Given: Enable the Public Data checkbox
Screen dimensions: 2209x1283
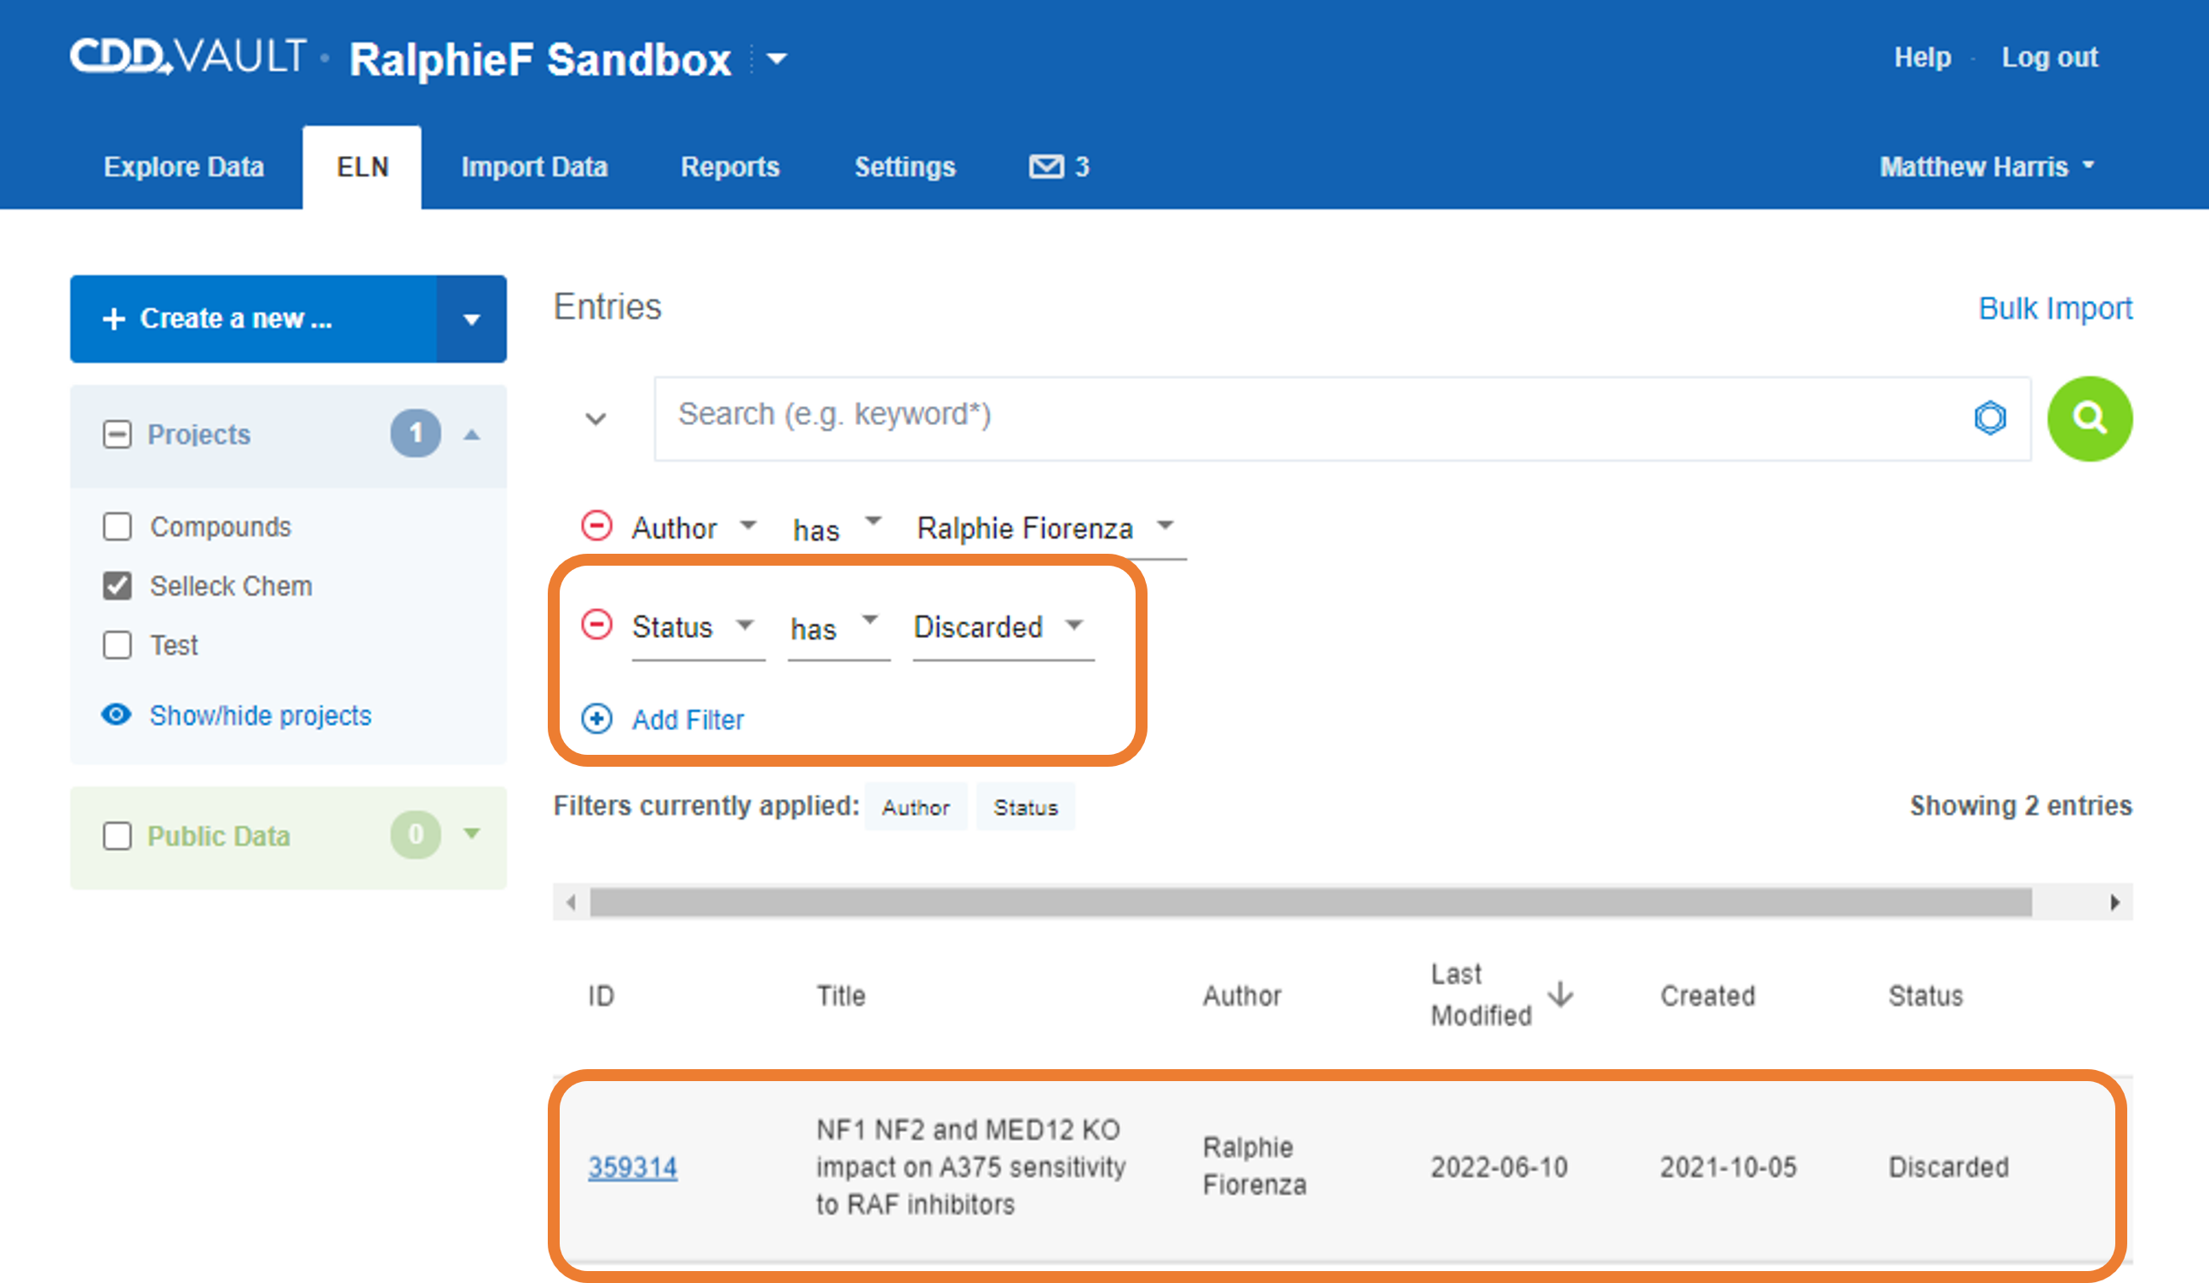Looking at the screenshot, I should click(117, 836).
